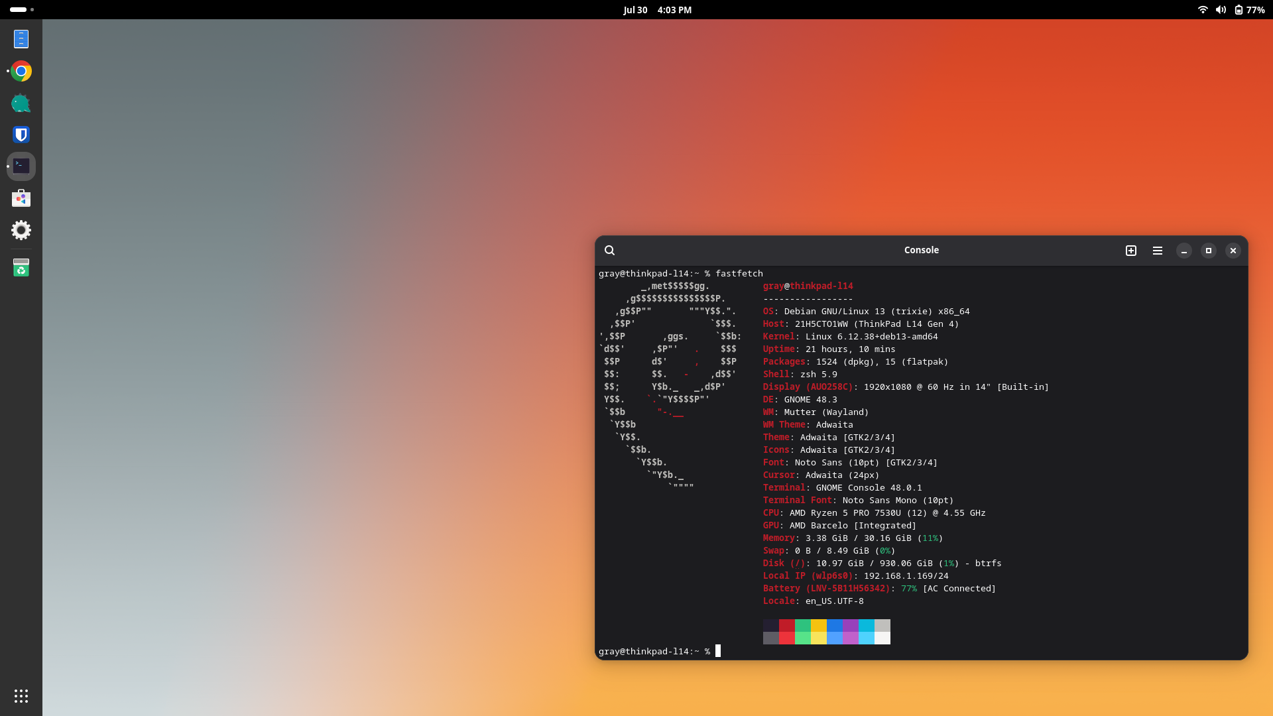Viewport: 1273px width, 716px height.
Task: Click the Console title text
Action: coord(922,250)
